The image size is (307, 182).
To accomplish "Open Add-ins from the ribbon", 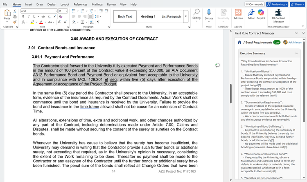I will point(238,14).
